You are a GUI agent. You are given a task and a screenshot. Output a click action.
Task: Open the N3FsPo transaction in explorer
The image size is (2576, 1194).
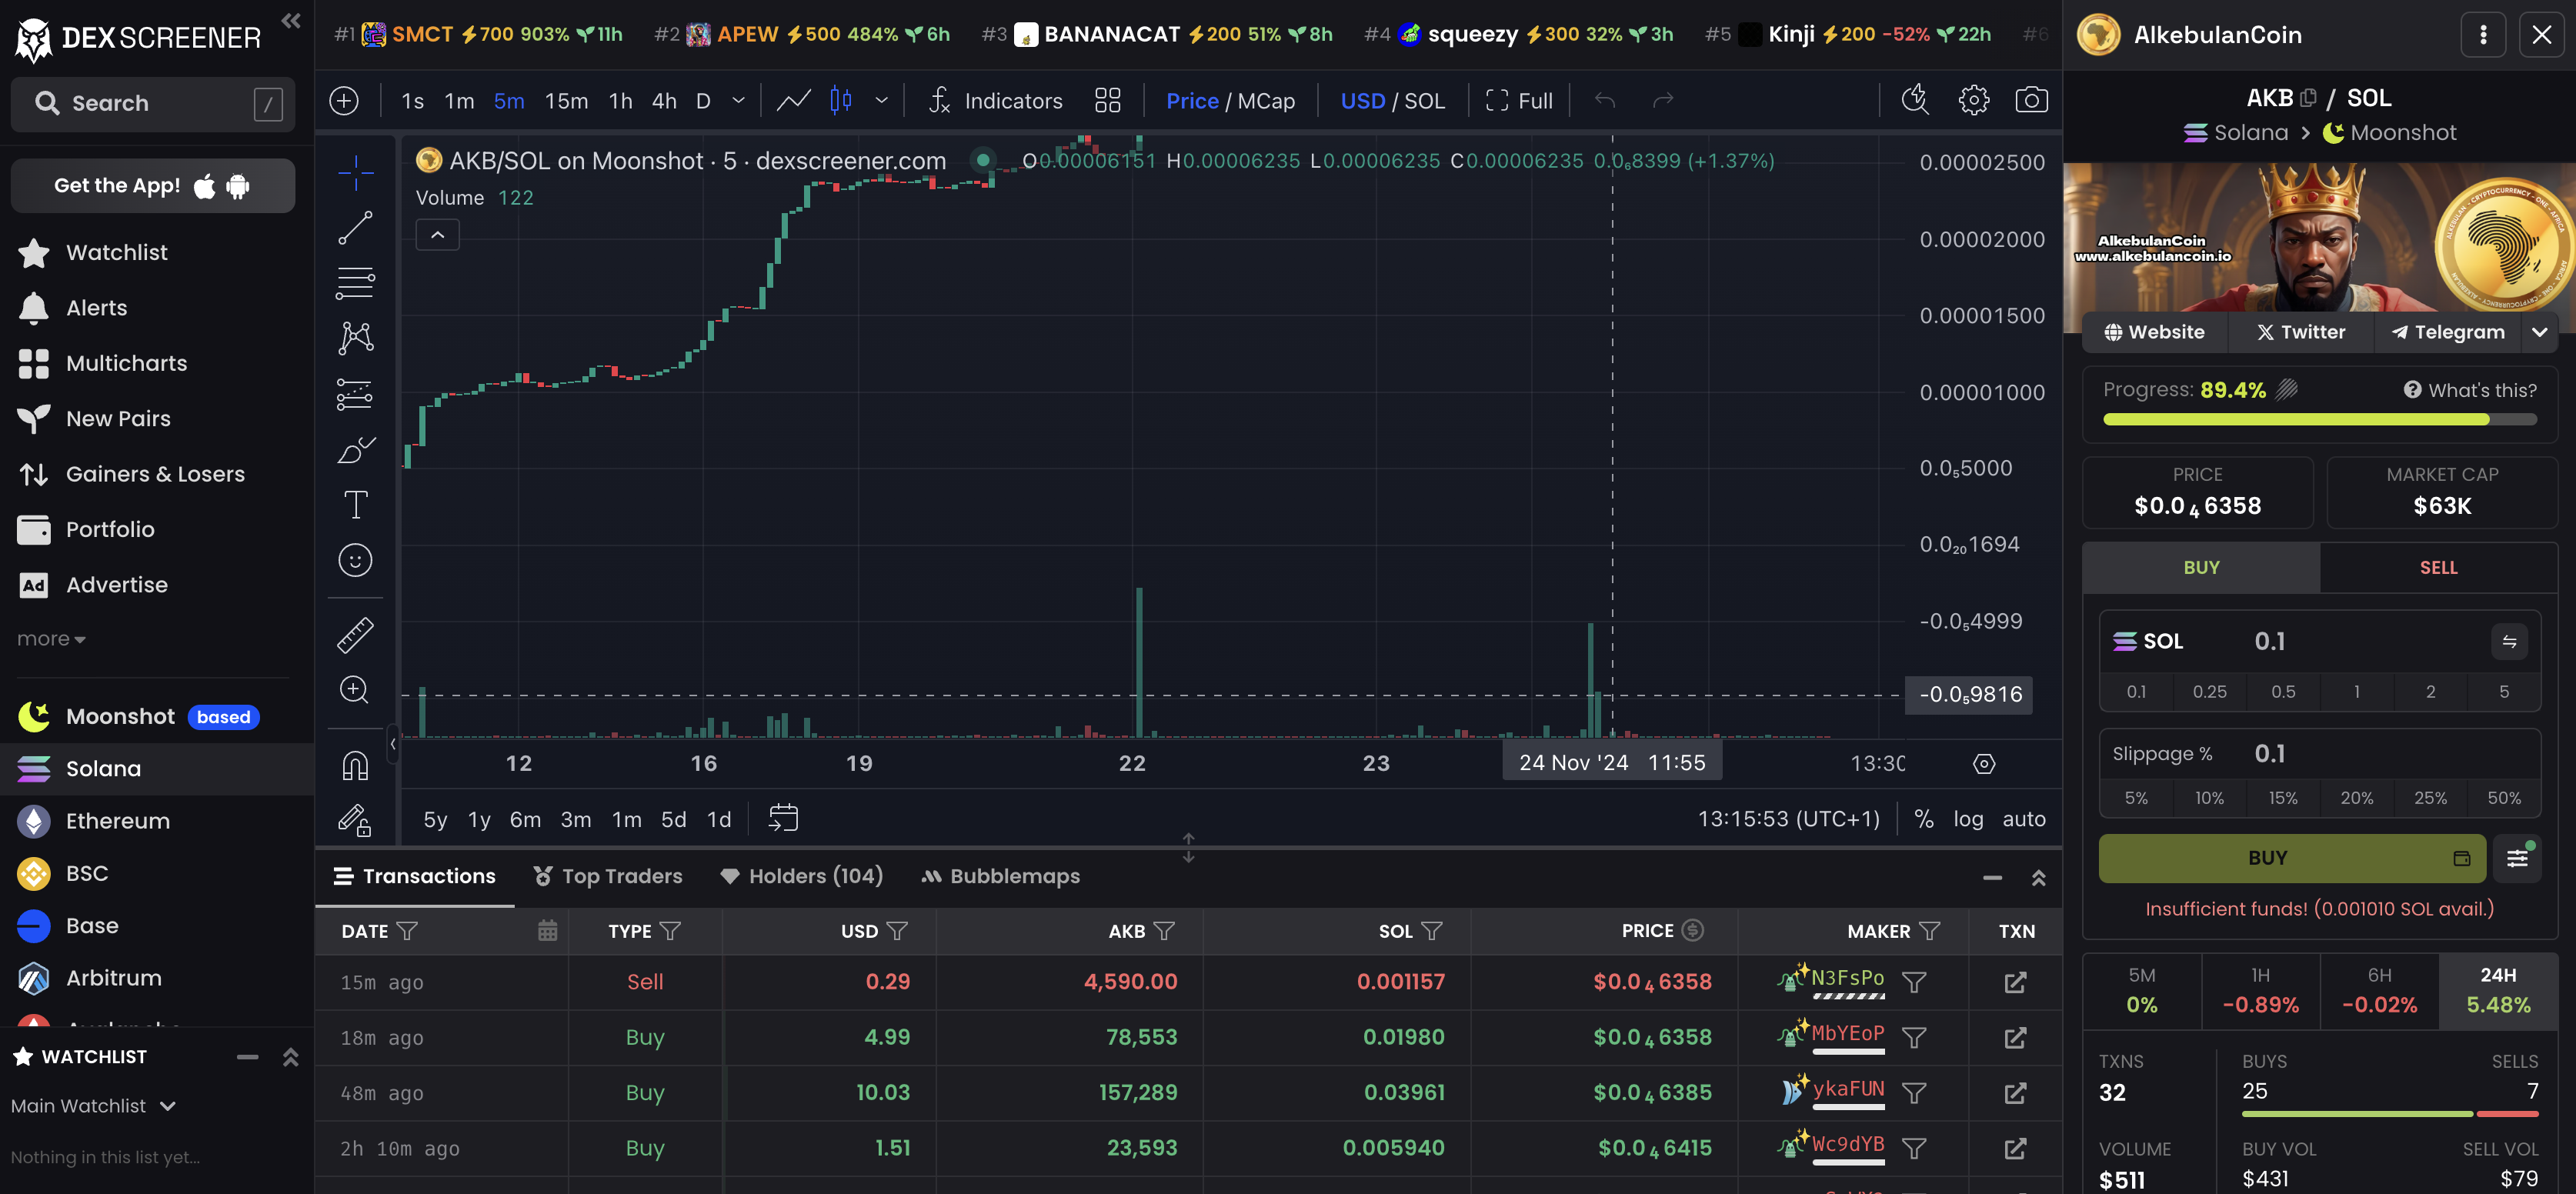[2015, 982]
